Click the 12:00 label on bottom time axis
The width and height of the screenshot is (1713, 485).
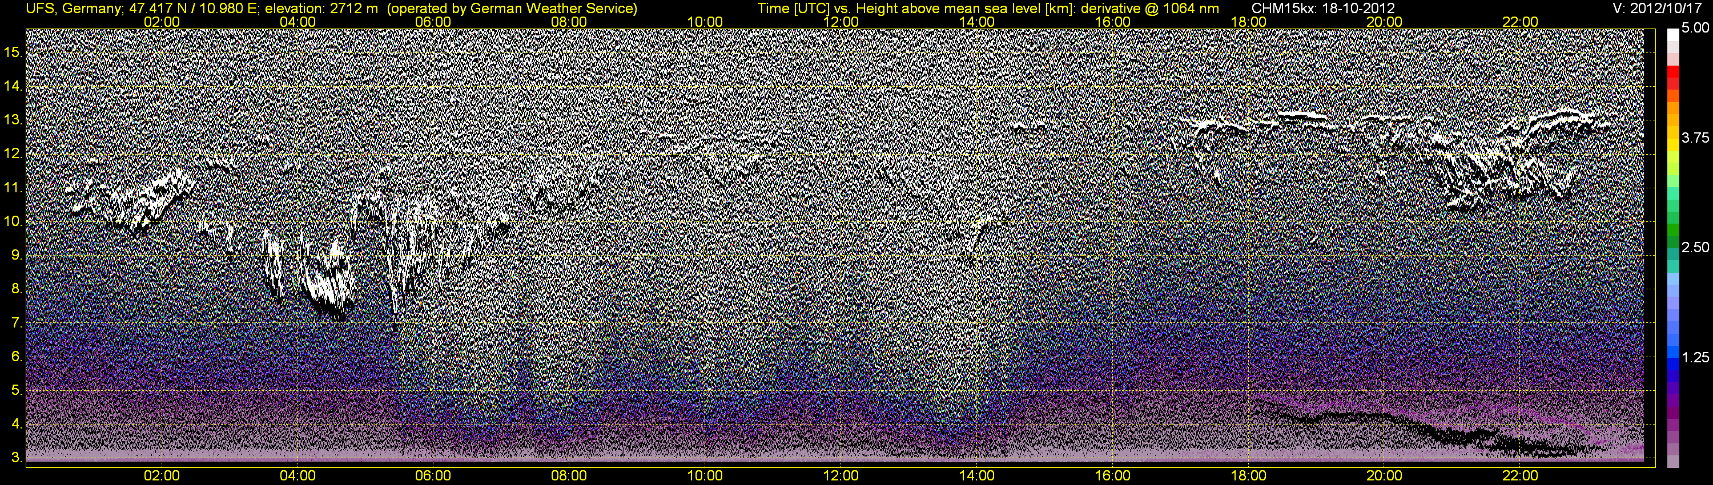coord(841,476)
